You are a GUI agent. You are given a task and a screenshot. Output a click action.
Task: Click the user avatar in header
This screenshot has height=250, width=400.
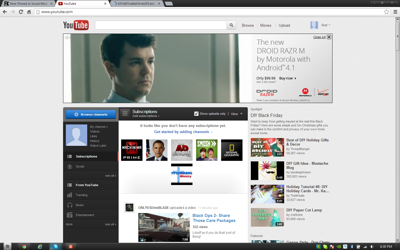pos(314,25)
